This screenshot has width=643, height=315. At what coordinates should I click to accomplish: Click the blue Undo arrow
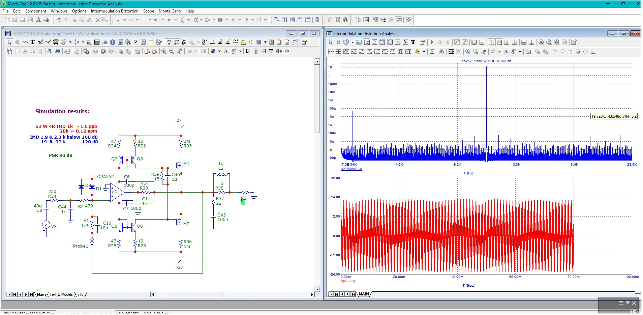[58, 20]
